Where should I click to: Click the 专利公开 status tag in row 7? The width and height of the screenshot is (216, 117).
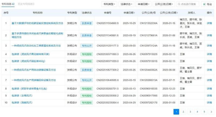coord(87,80)
